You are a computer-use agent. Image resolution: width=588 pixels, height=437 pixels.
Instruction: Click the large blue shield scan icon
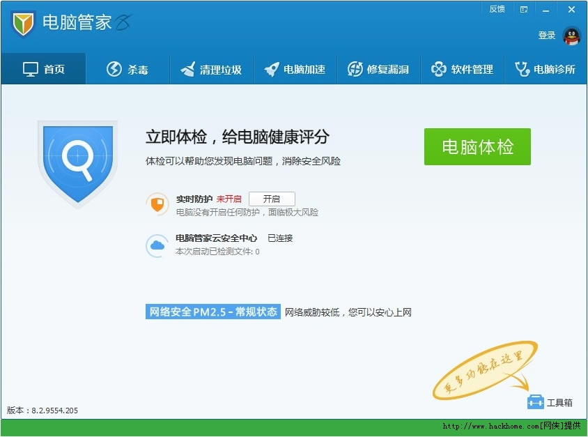point(77,164)
